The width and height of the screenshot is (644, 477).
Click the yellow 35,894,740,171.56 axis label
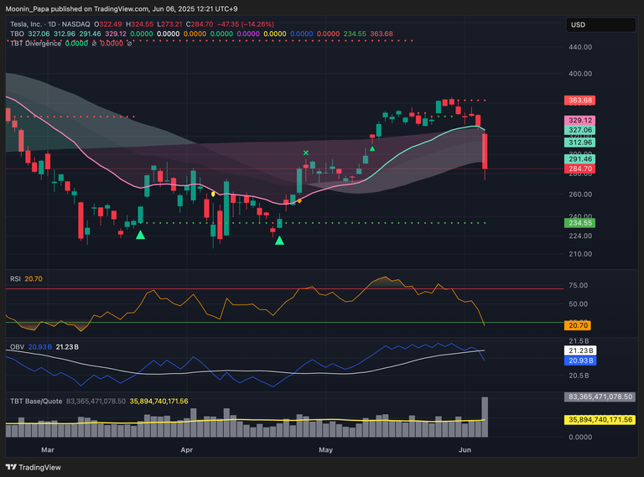(x=600, y=419)
